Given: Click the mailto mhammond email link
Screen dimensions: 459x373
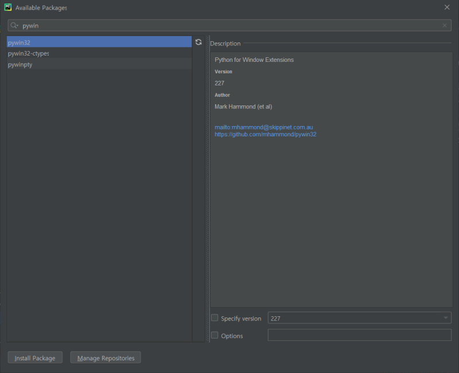Looking at the screenshot, I should [264, 127].
